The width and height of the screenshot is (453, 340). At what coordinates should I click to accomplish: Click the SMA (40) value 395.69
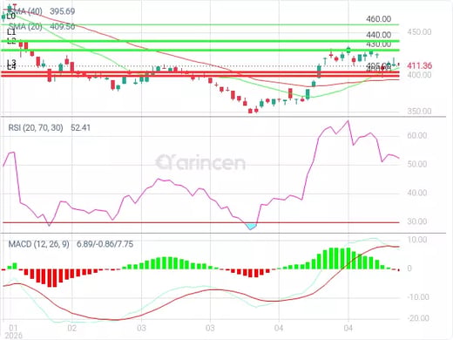coord(63,11)
